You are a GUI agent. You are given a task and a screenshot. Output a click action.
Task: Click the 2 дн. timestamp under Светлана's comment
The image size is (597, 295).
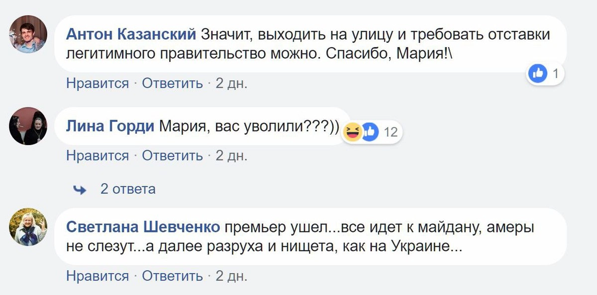pos(231,276)
